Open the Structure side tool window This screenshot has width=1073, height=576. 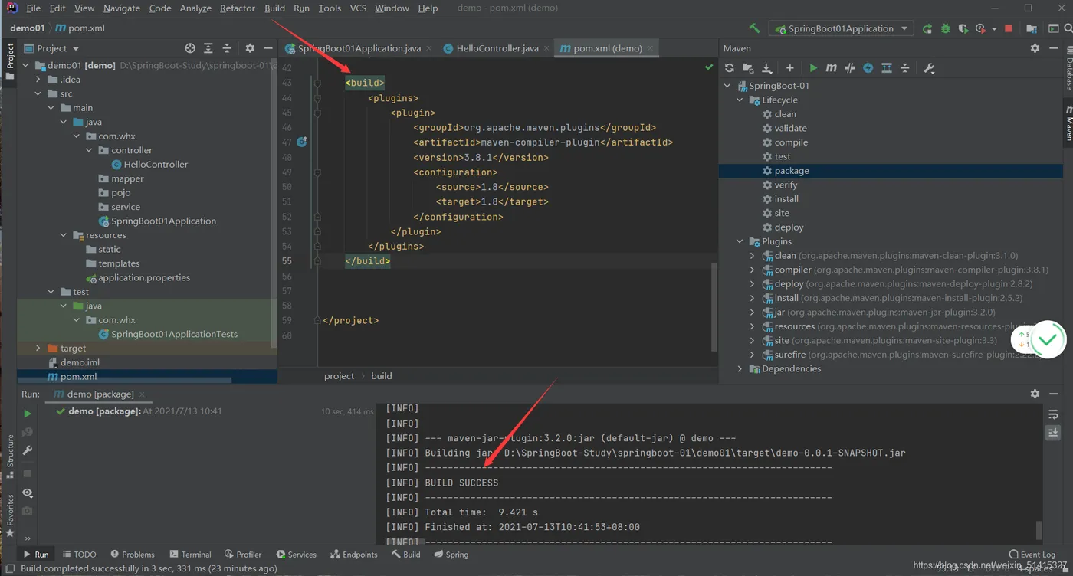click(x=10, y=455)
